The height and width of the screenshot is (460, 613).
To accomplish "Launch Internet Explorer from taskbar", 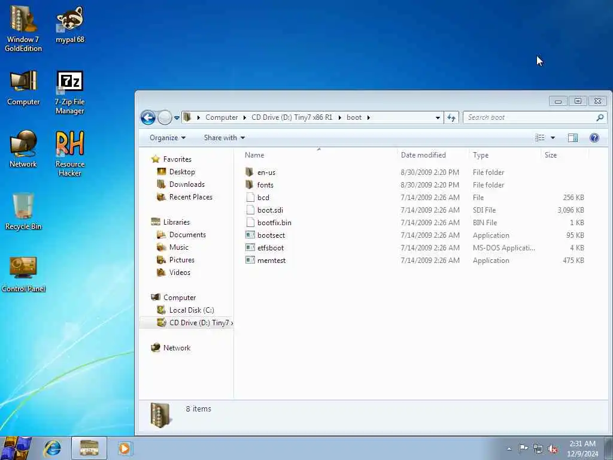I will (52, 448).
